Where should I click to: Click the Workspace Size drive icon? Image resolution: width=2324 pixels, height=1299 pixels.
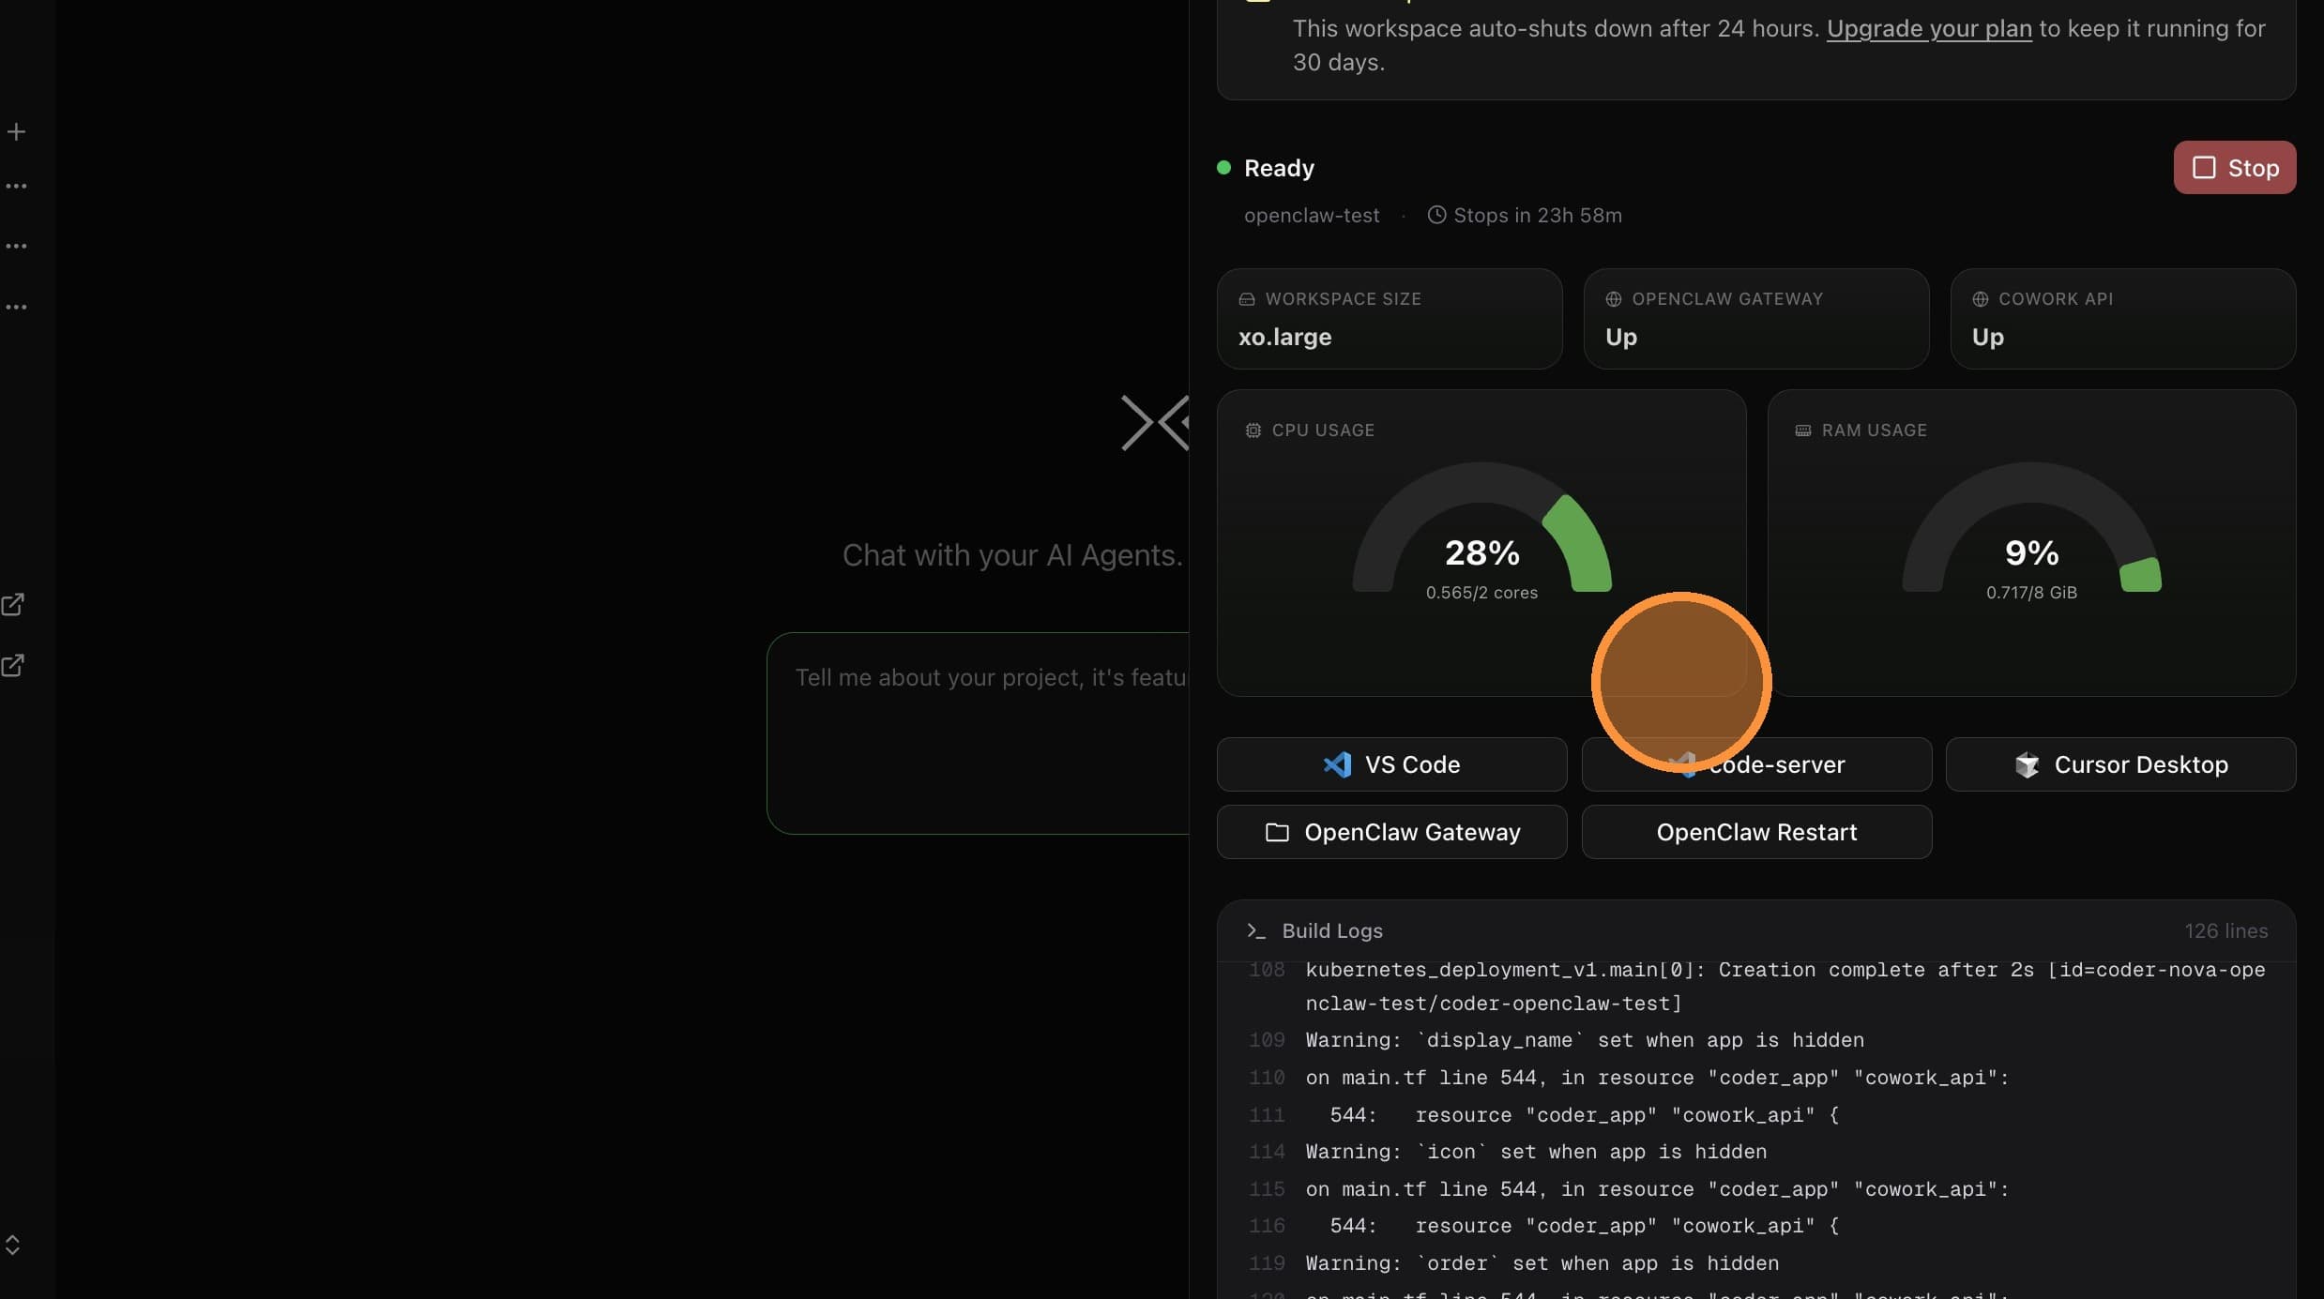pyautogui.click(x=1247, y=299)
